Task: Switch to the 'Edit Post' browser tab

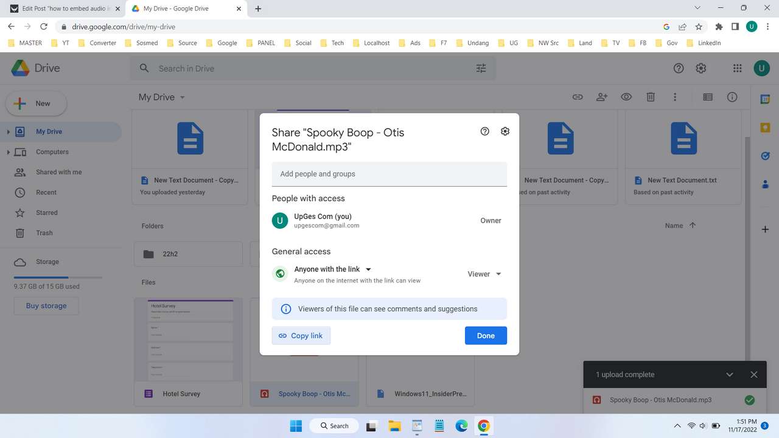Action: coord(64,9)
